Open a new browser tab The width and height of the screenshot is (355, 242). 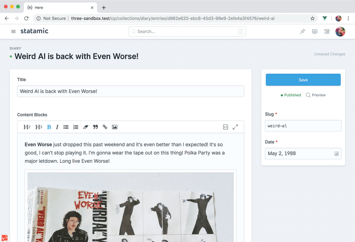[104, 8]
